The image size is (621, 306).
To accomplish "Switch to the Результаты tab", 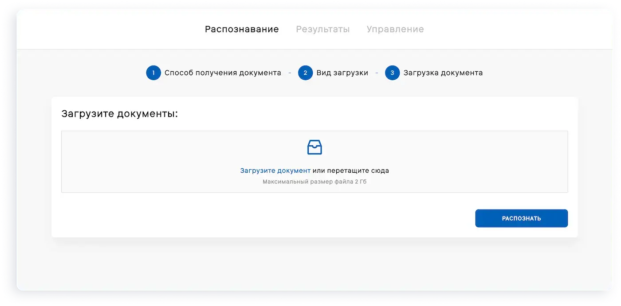I will click(x=323, y=29).
